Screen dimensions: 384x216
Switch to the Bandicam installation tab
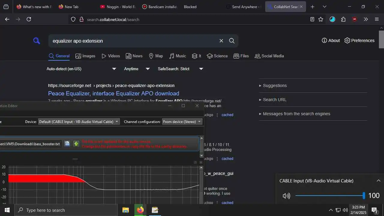pyautogui.click(x=159, y=7)
